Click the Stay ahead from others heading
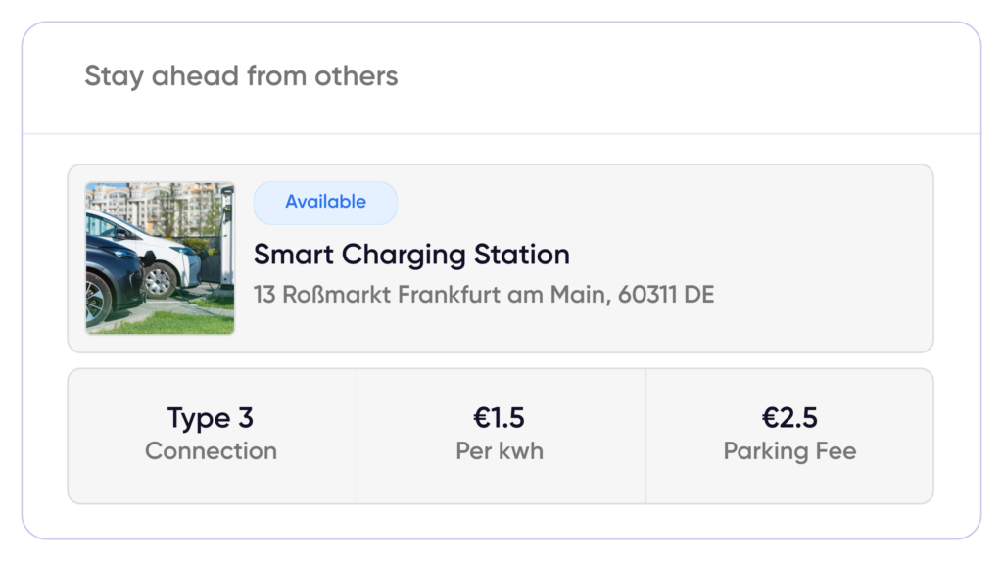Image resolution: width=1003 pixels, height=561 pixels. [x=241, y=76]
